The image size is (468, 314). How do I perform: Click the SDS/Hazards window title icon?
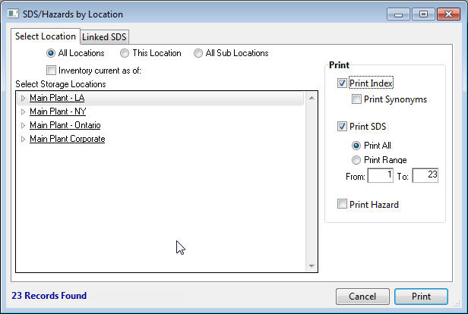tap(13, 14)
